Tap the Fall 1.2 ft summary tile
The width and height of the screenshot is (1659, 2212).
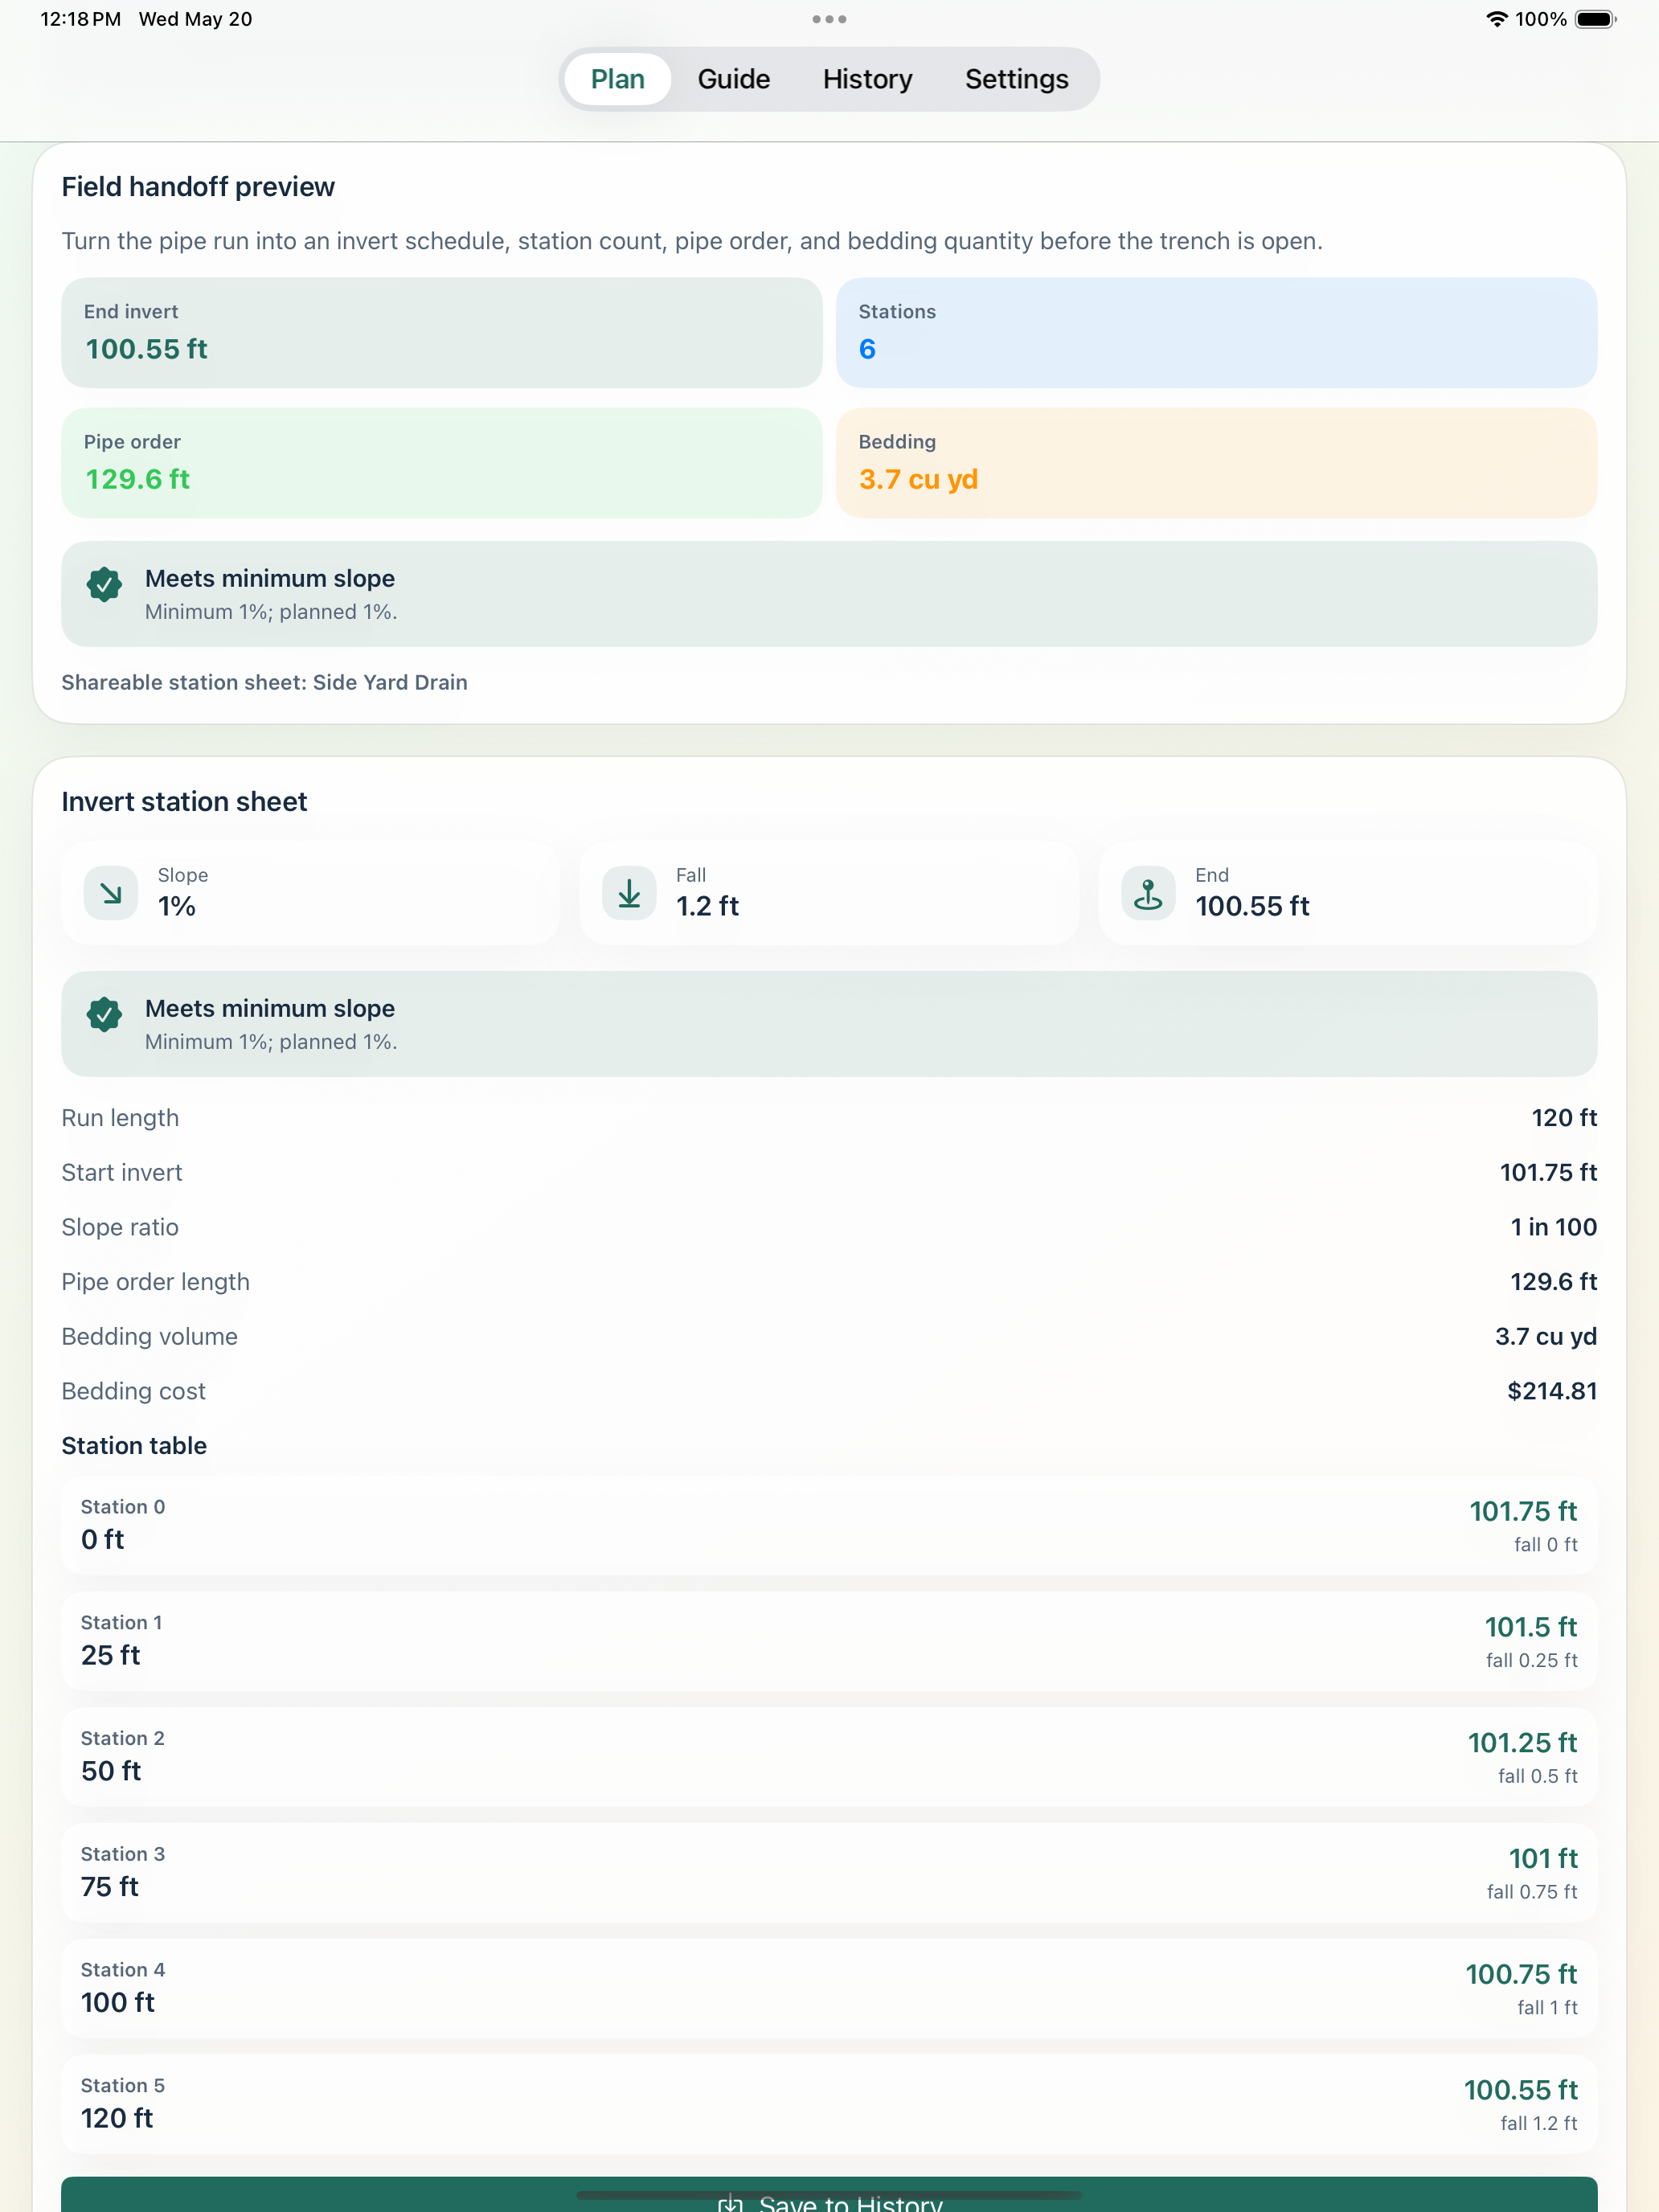[829, 893]
